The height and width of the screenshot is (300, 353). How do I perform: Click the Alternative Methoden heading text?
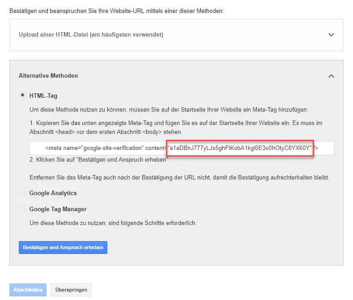tap(48, 76)
